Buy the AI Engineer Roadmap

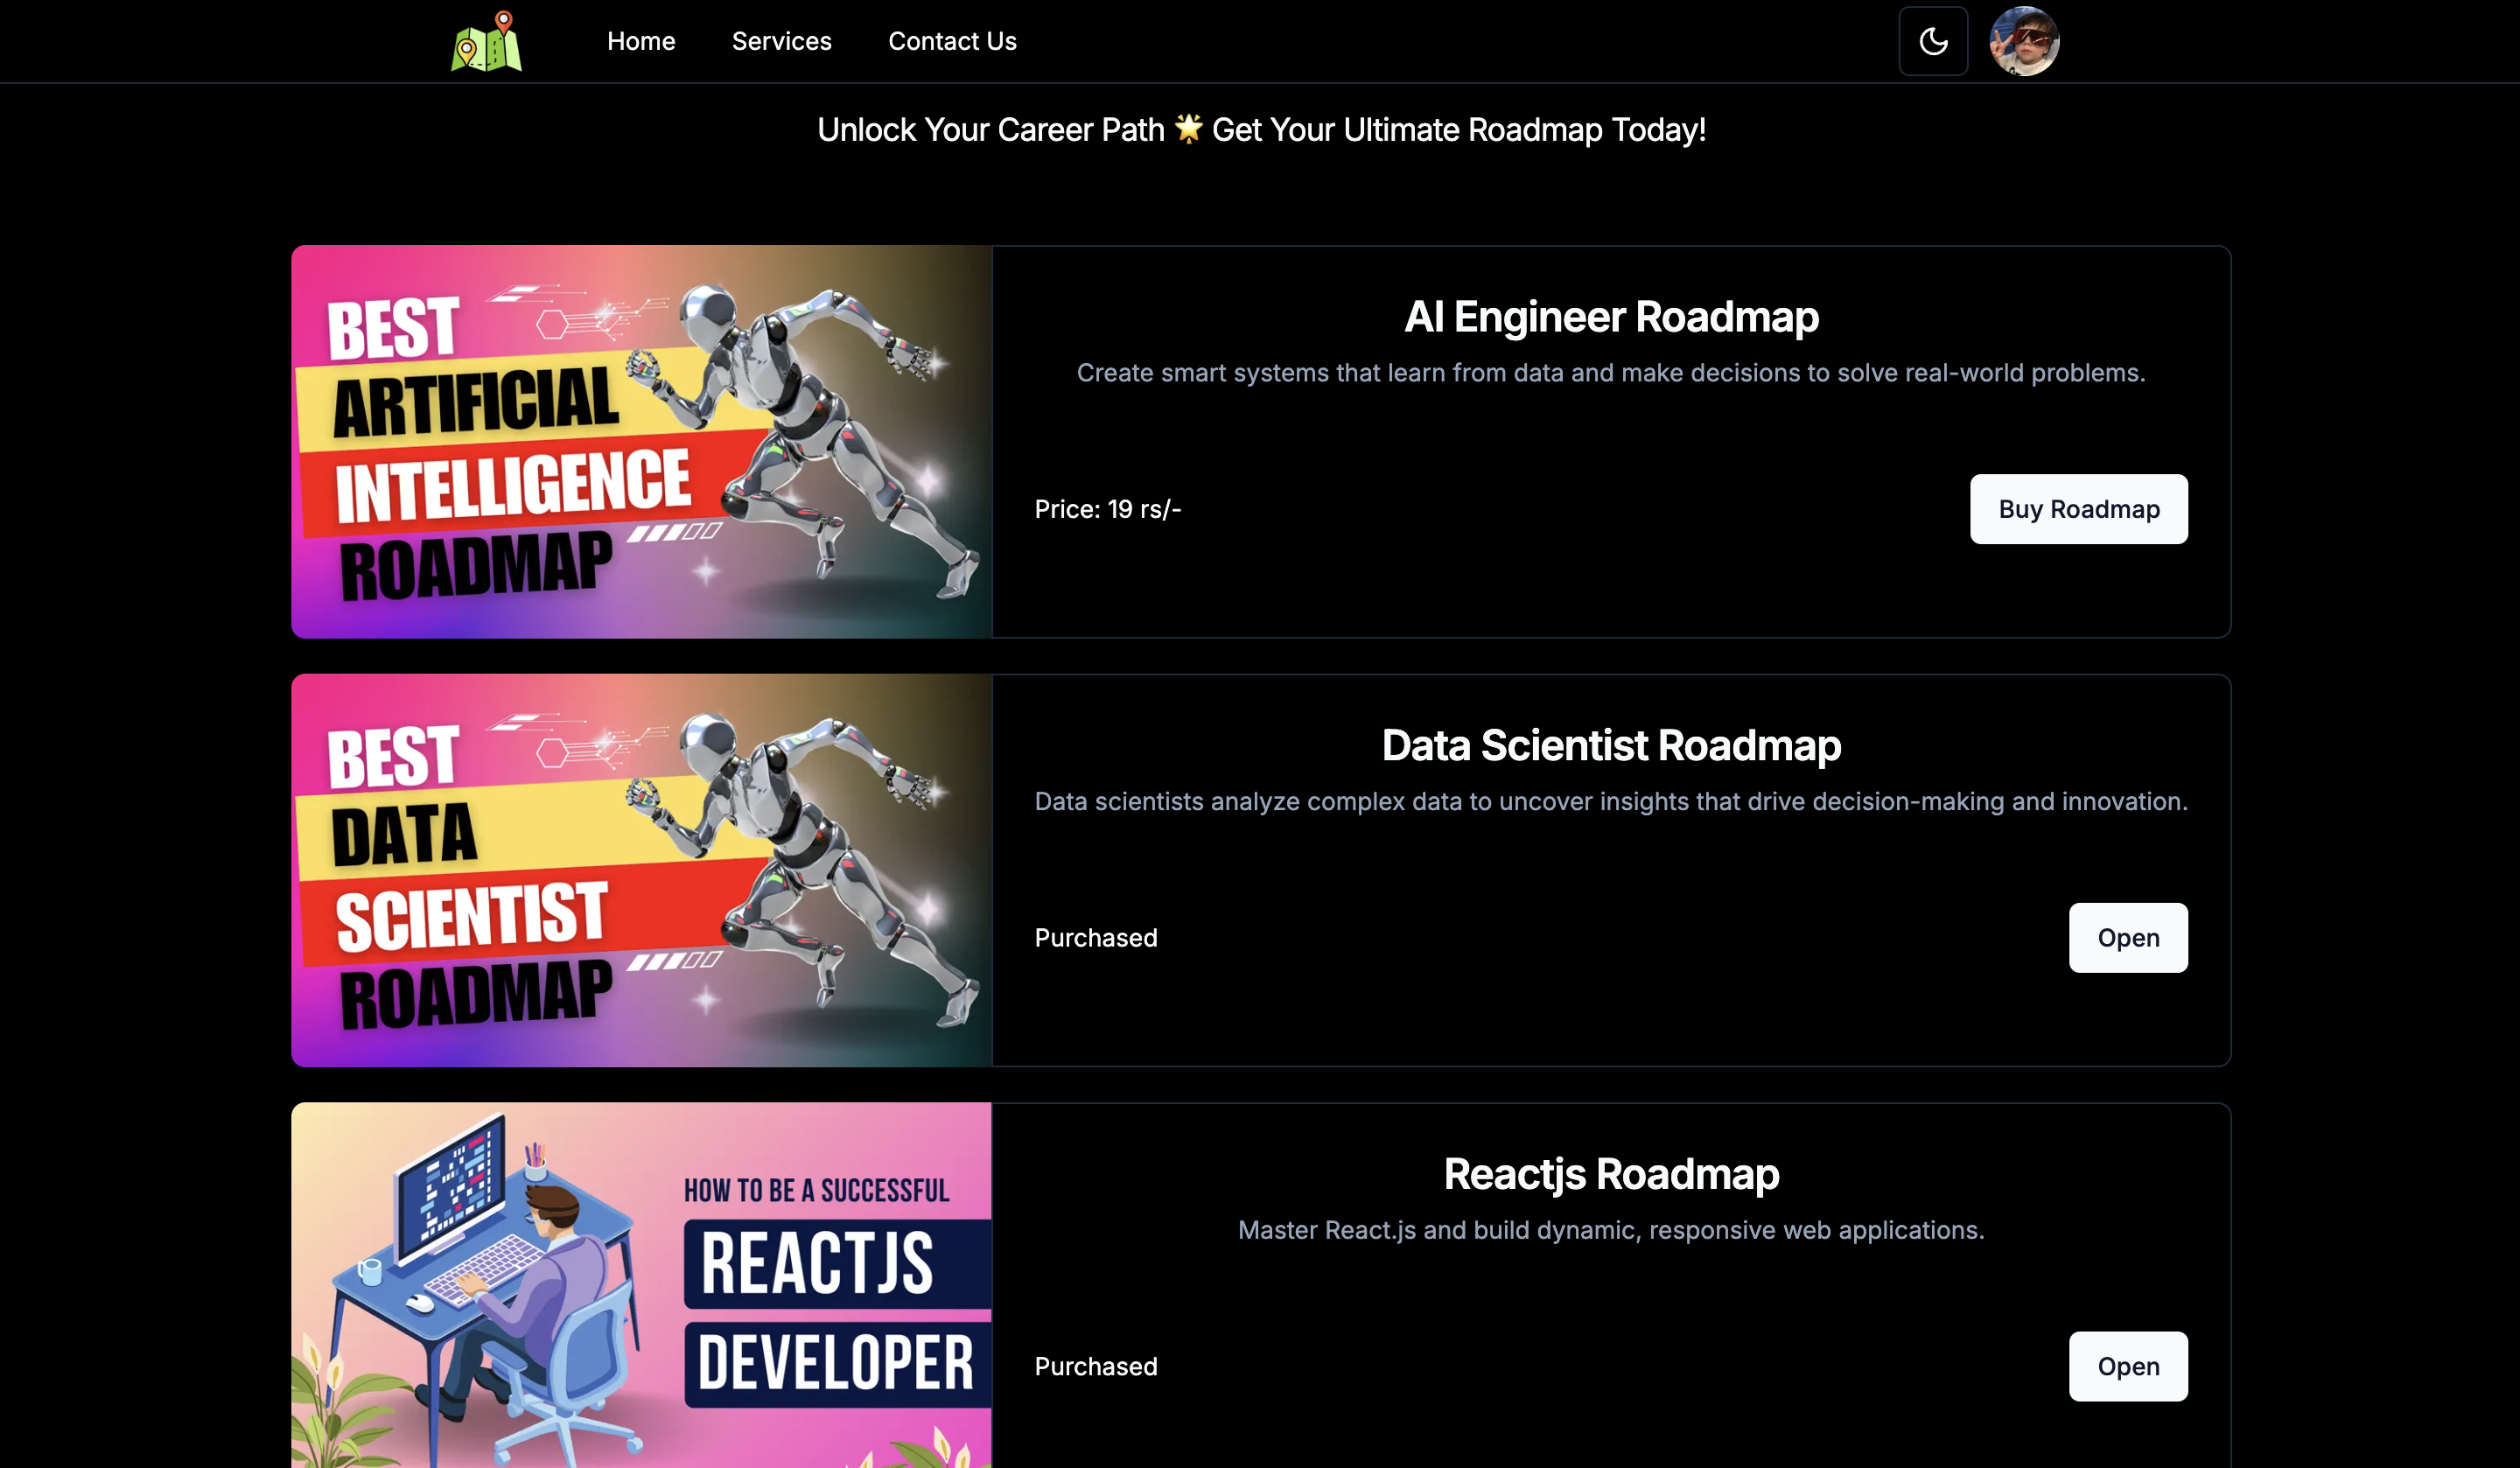coord(2079,509)
